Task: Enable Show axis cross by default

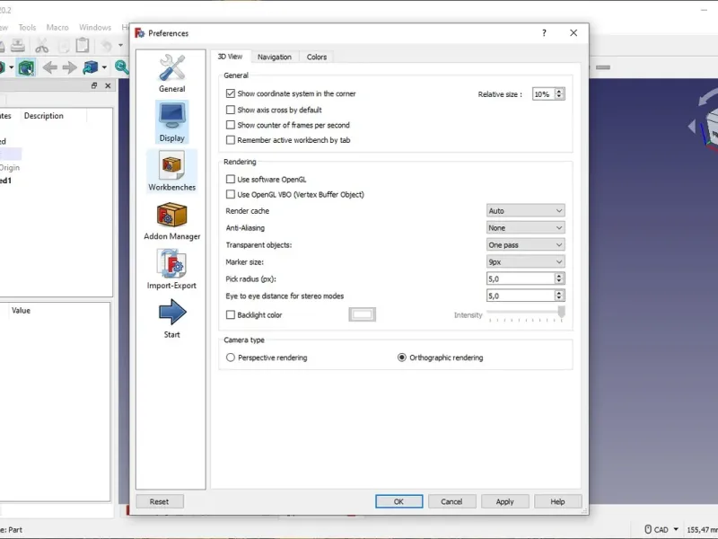Action: (x=231, y=110)
